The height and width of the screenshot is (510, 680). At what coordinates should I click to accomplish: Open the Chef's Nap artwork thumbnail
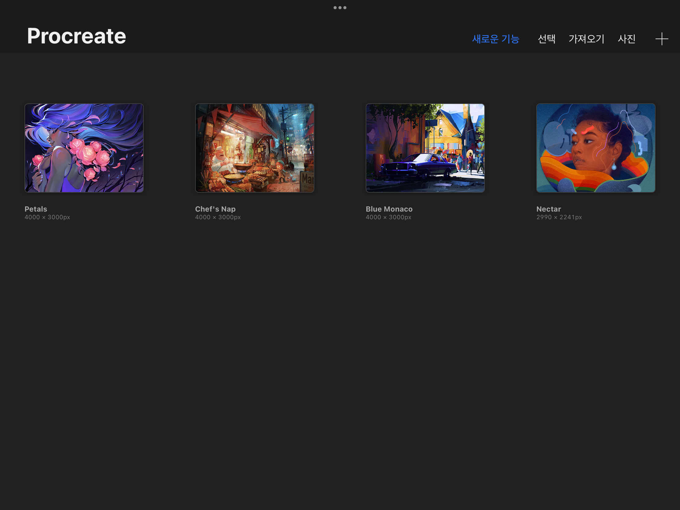pos(254,148)
